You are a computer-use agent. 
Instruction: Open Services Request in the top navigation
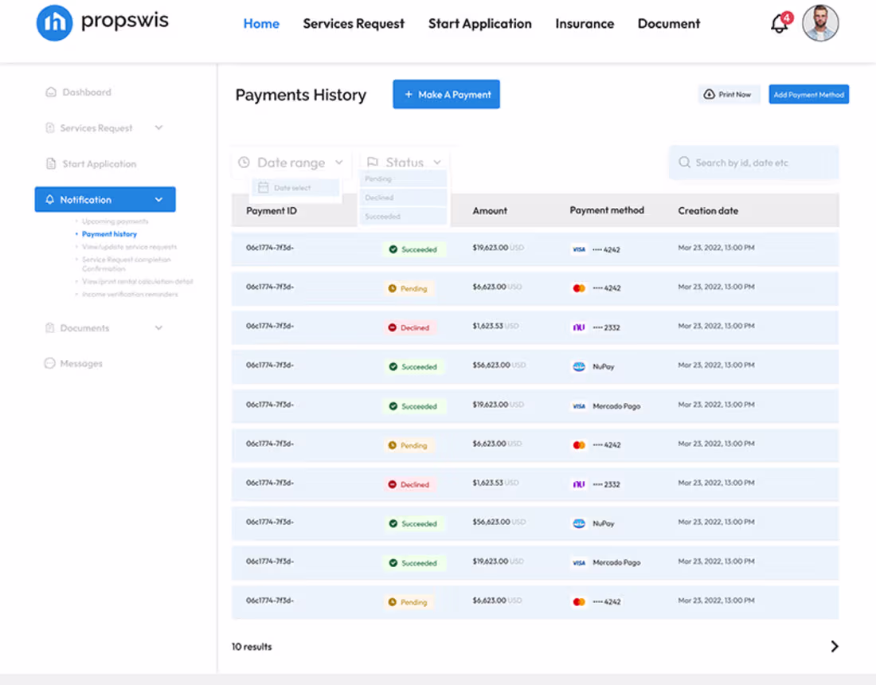(354, 23)
